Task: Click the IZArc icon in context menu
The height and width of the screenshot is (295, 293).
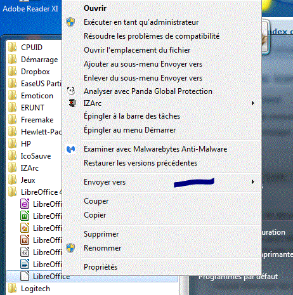Action: point(72,103)
